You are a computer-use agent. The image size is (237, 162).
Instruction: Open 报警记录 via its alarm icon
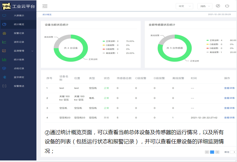[4, 33]
